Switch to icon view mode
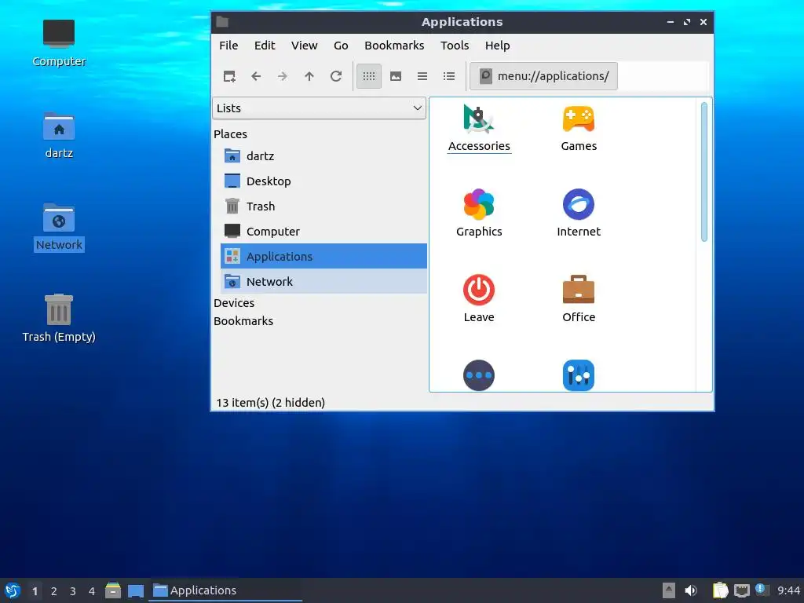This screenshot has height=603, width=804. point(369,76)
